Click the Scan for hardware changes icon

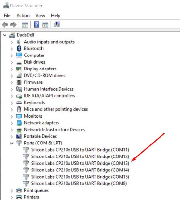tap(57, 24)
